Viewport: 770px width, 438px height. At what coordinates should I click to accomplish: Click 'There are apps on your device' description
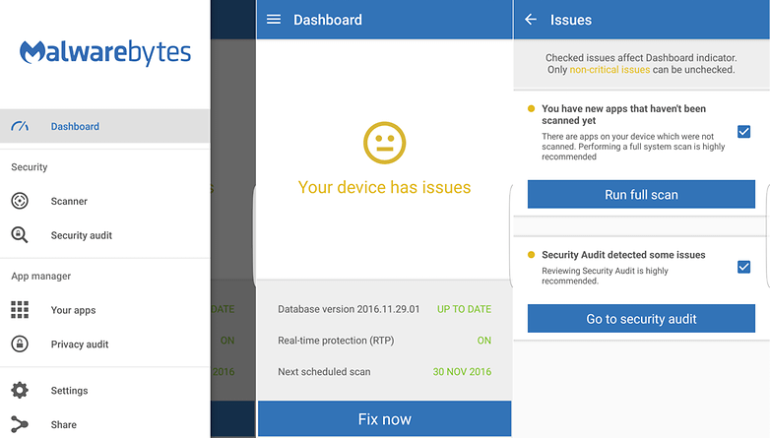(633, 147)
